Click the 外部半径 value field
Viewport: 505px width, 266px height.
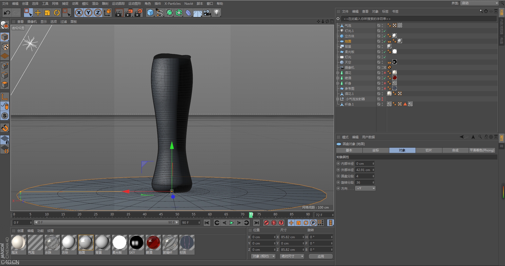point(363,170)
